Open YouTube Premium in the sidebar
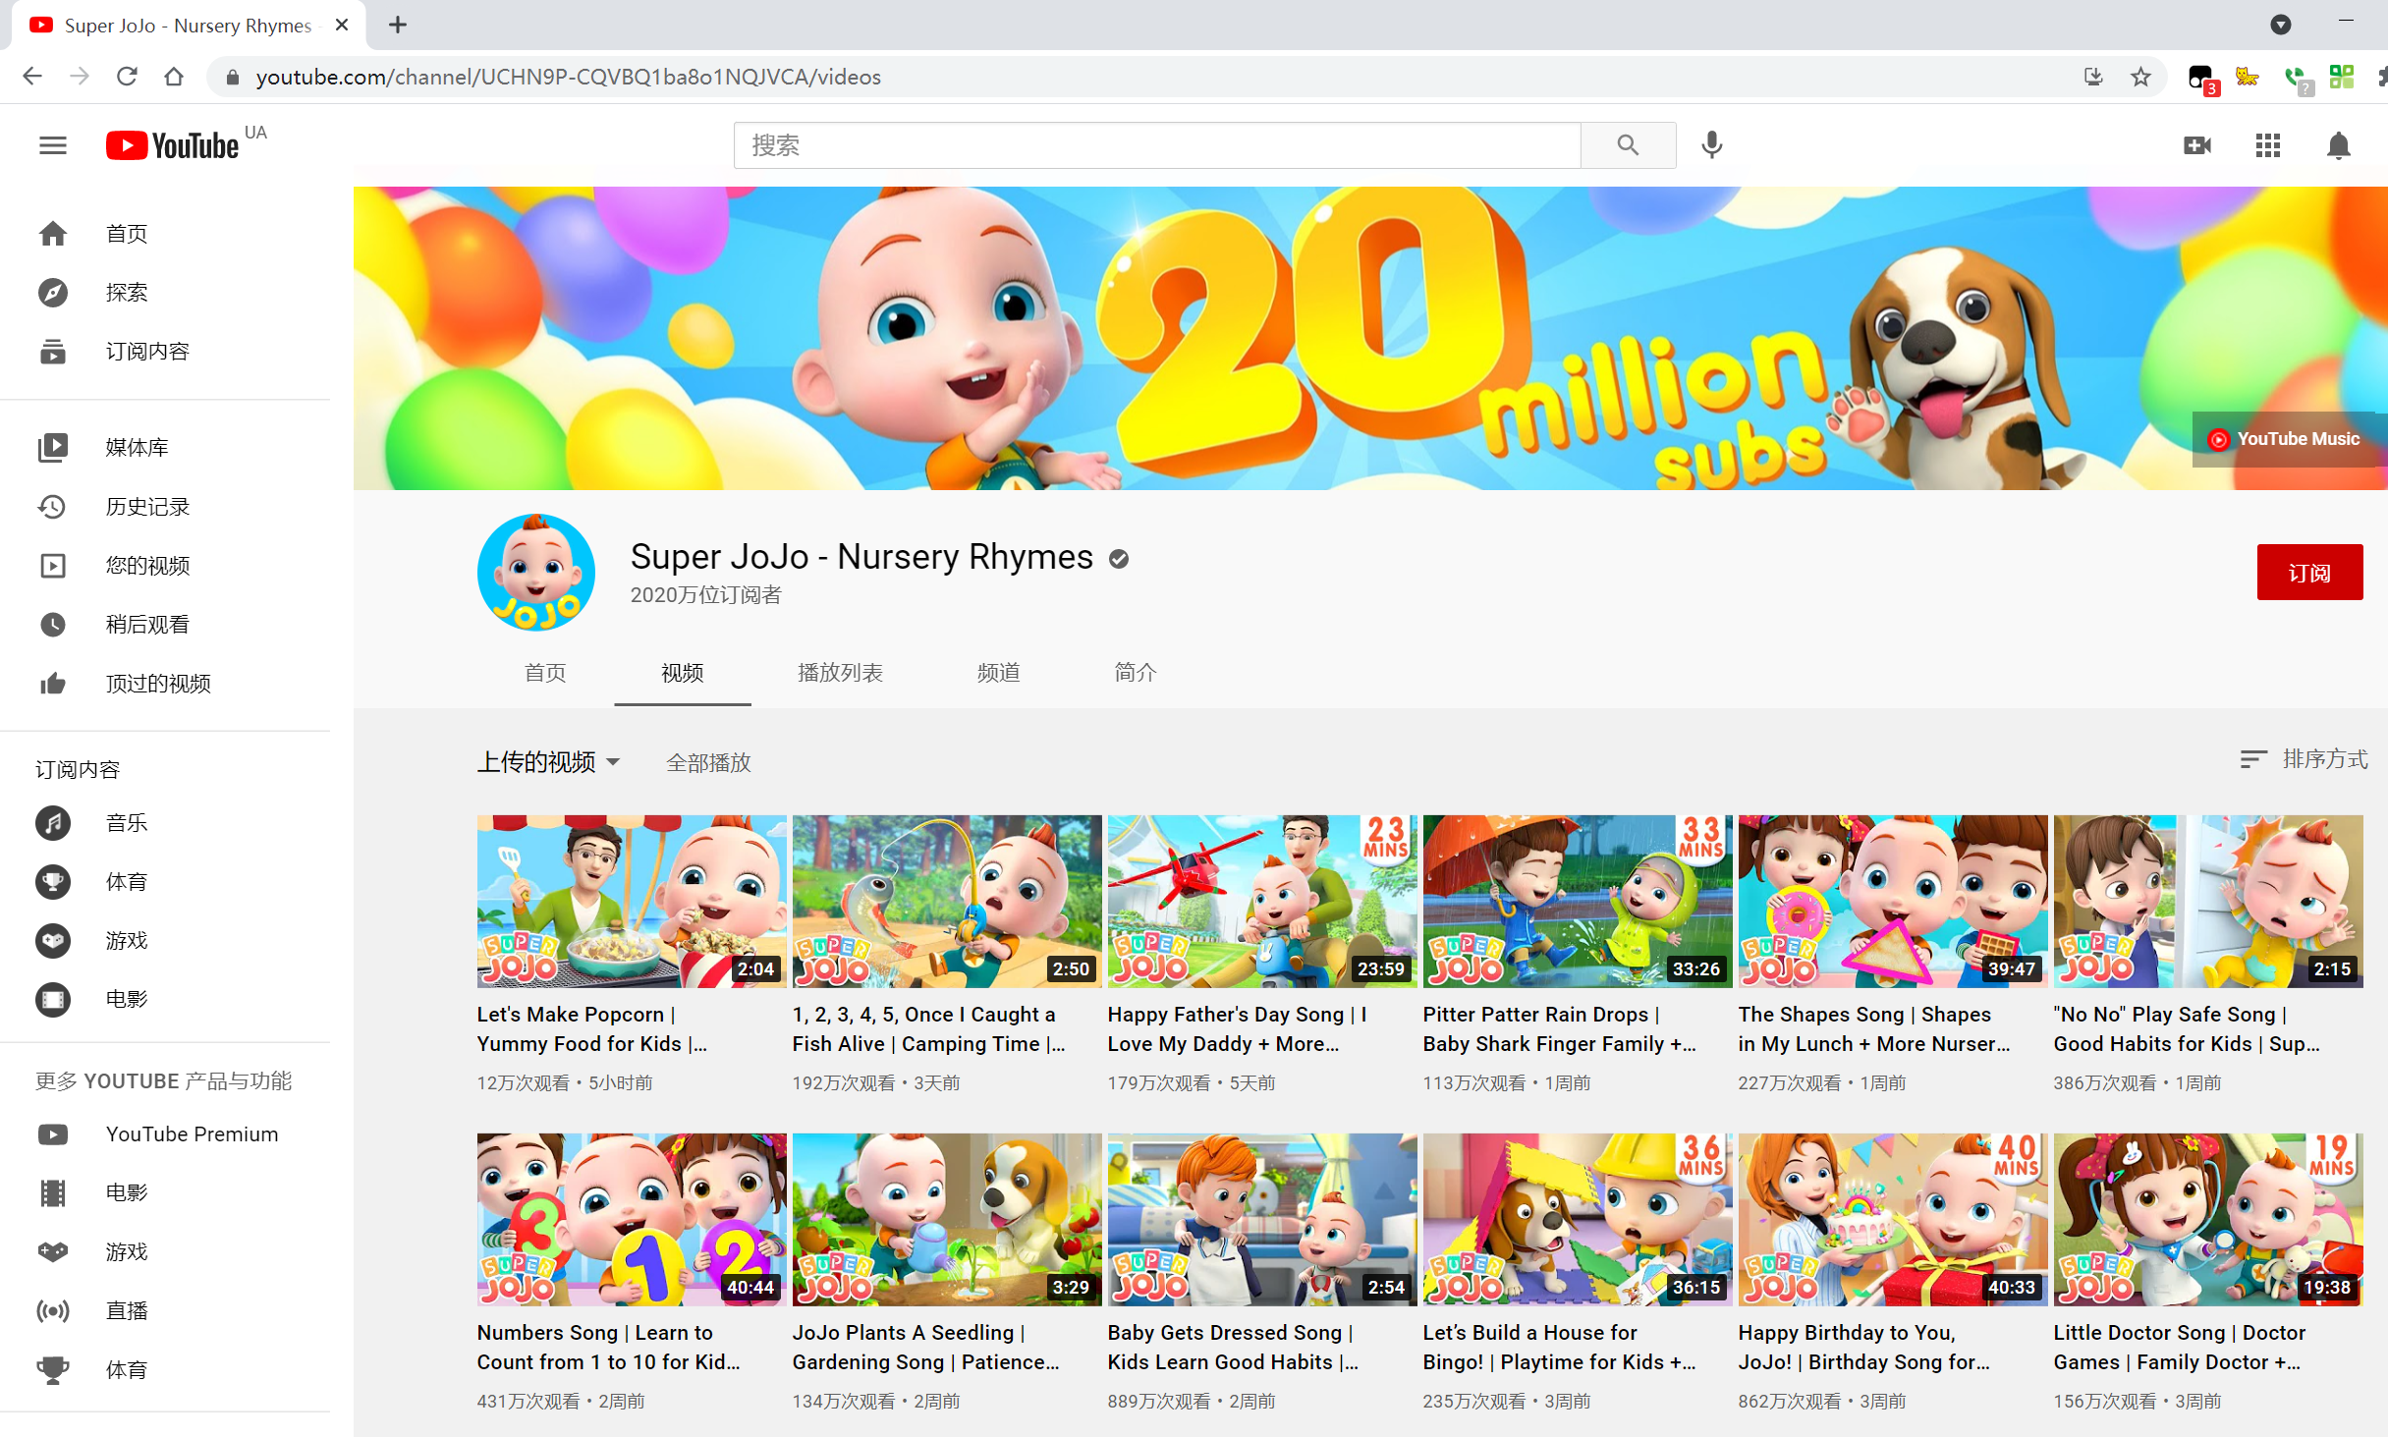Screen dimensions: 2388x1437 [165, 1134]
